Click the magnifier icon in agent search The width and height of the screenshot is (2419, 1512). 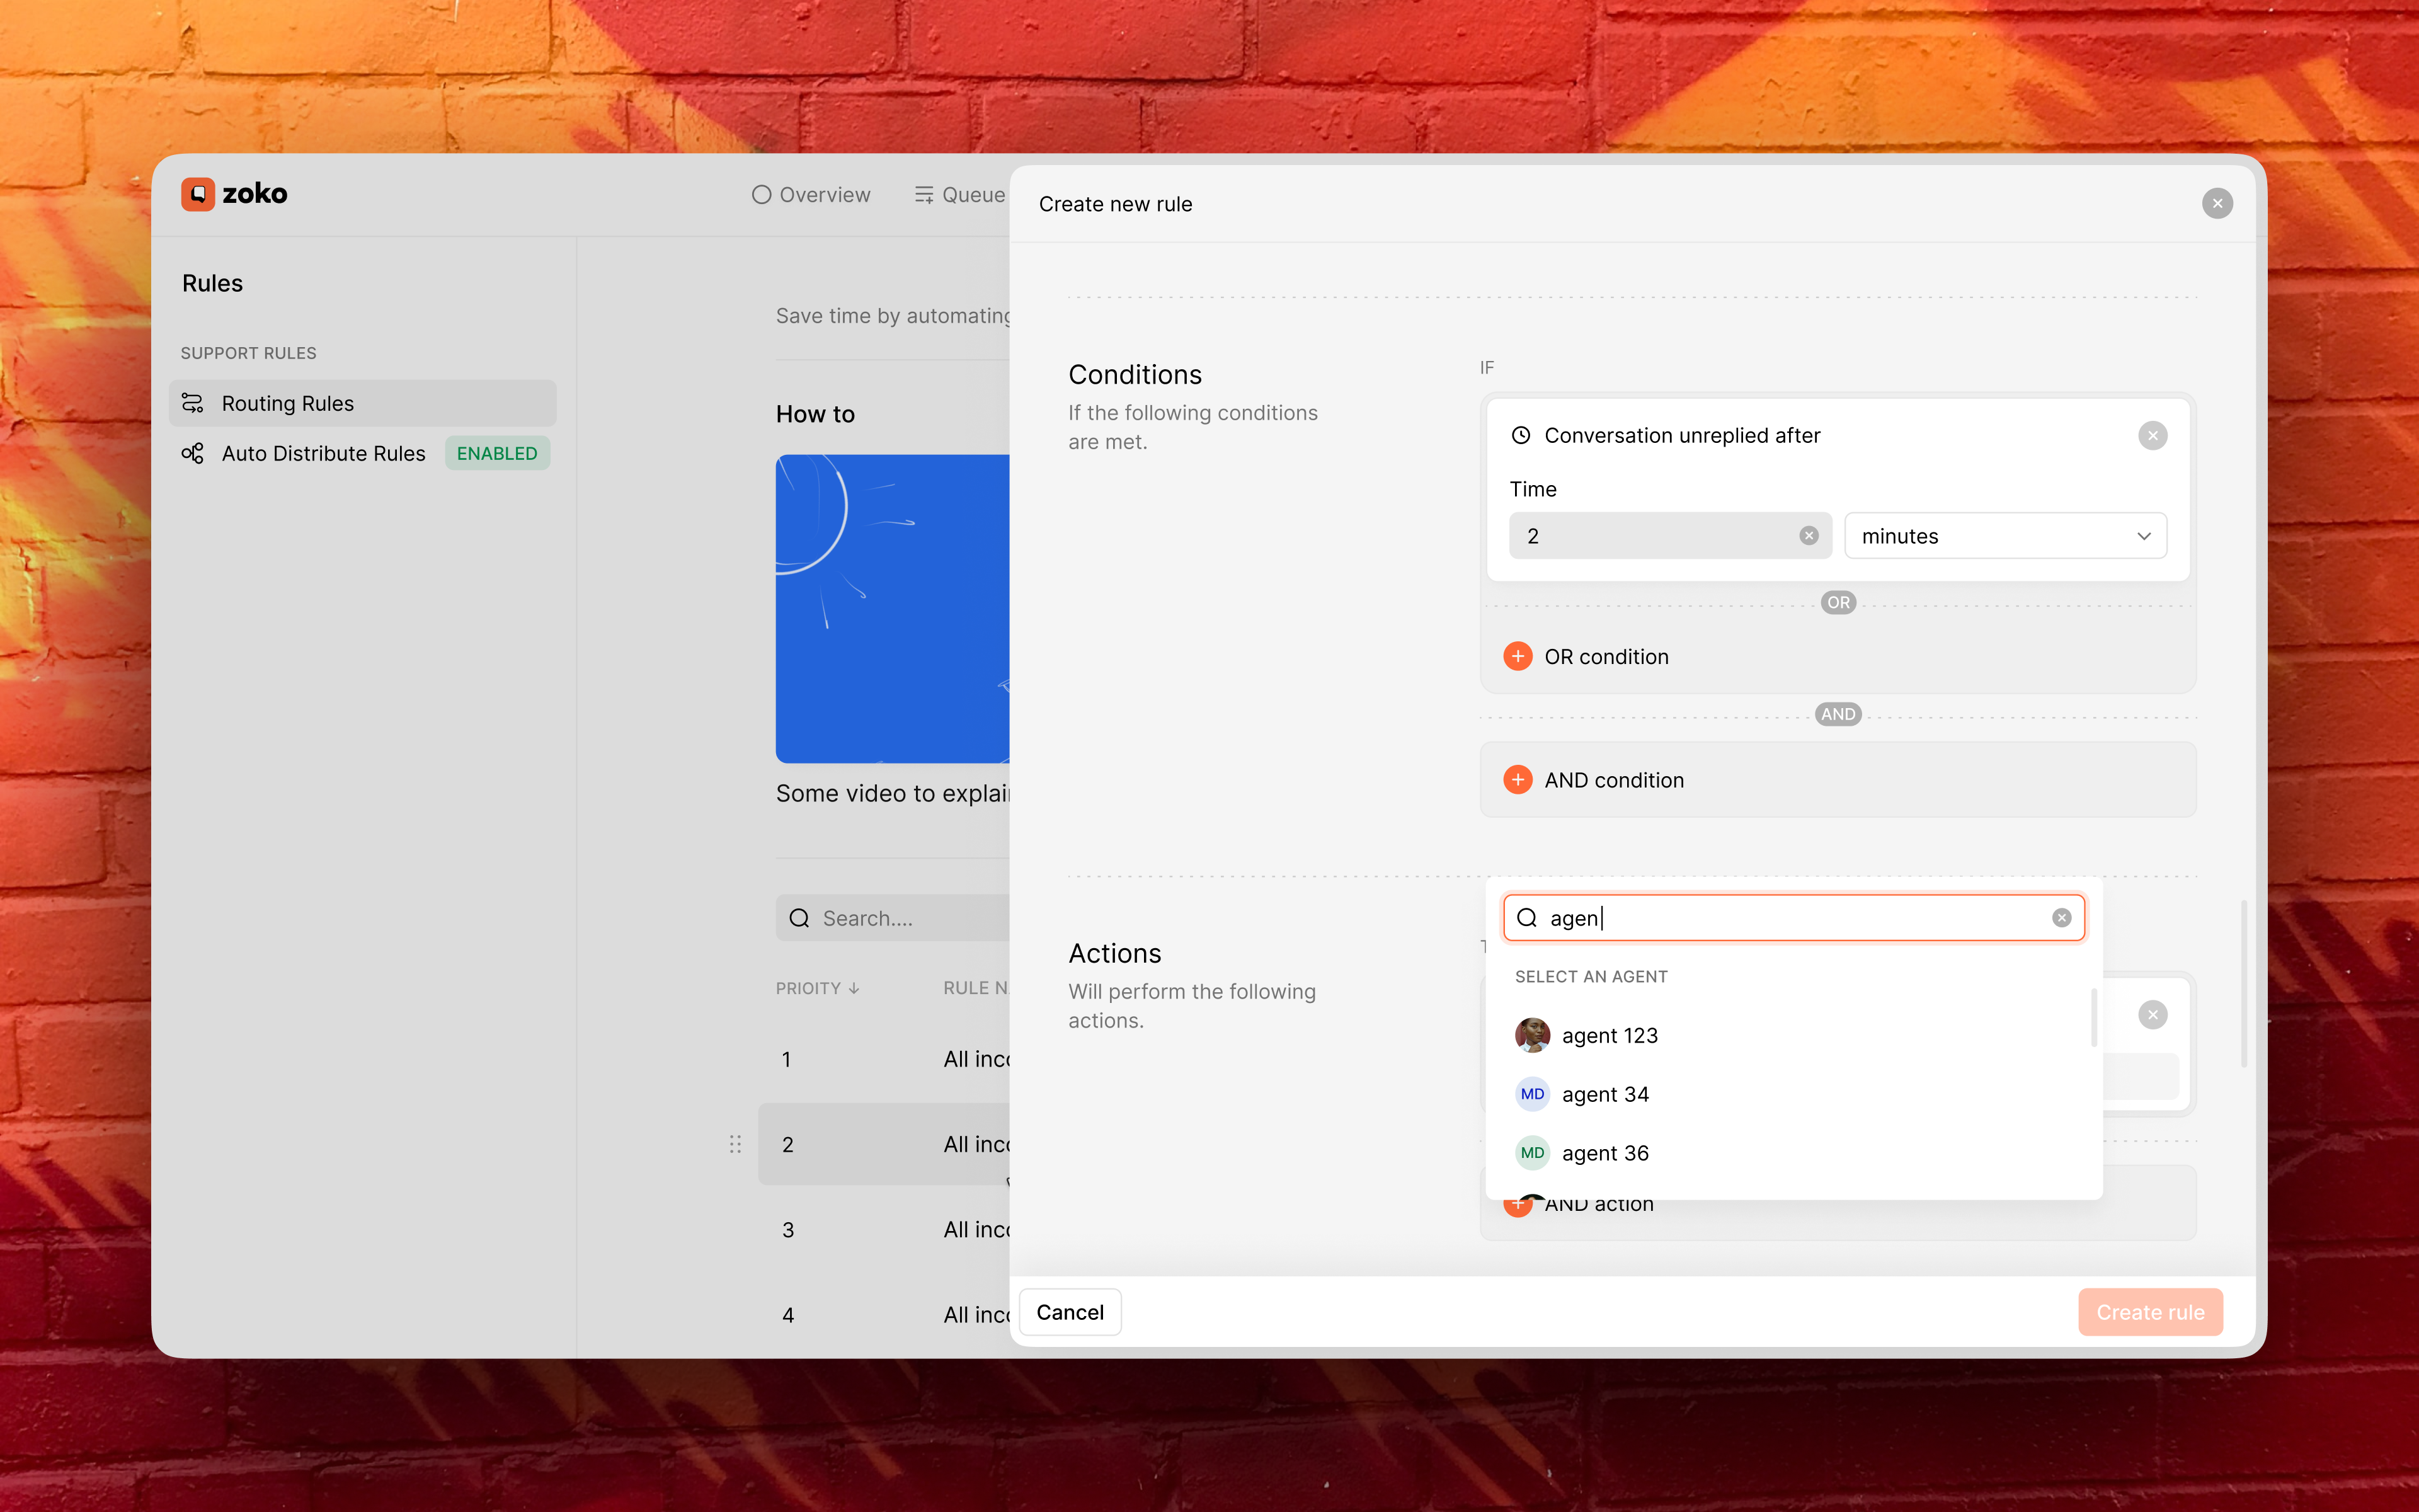(x=1526, y=918)
